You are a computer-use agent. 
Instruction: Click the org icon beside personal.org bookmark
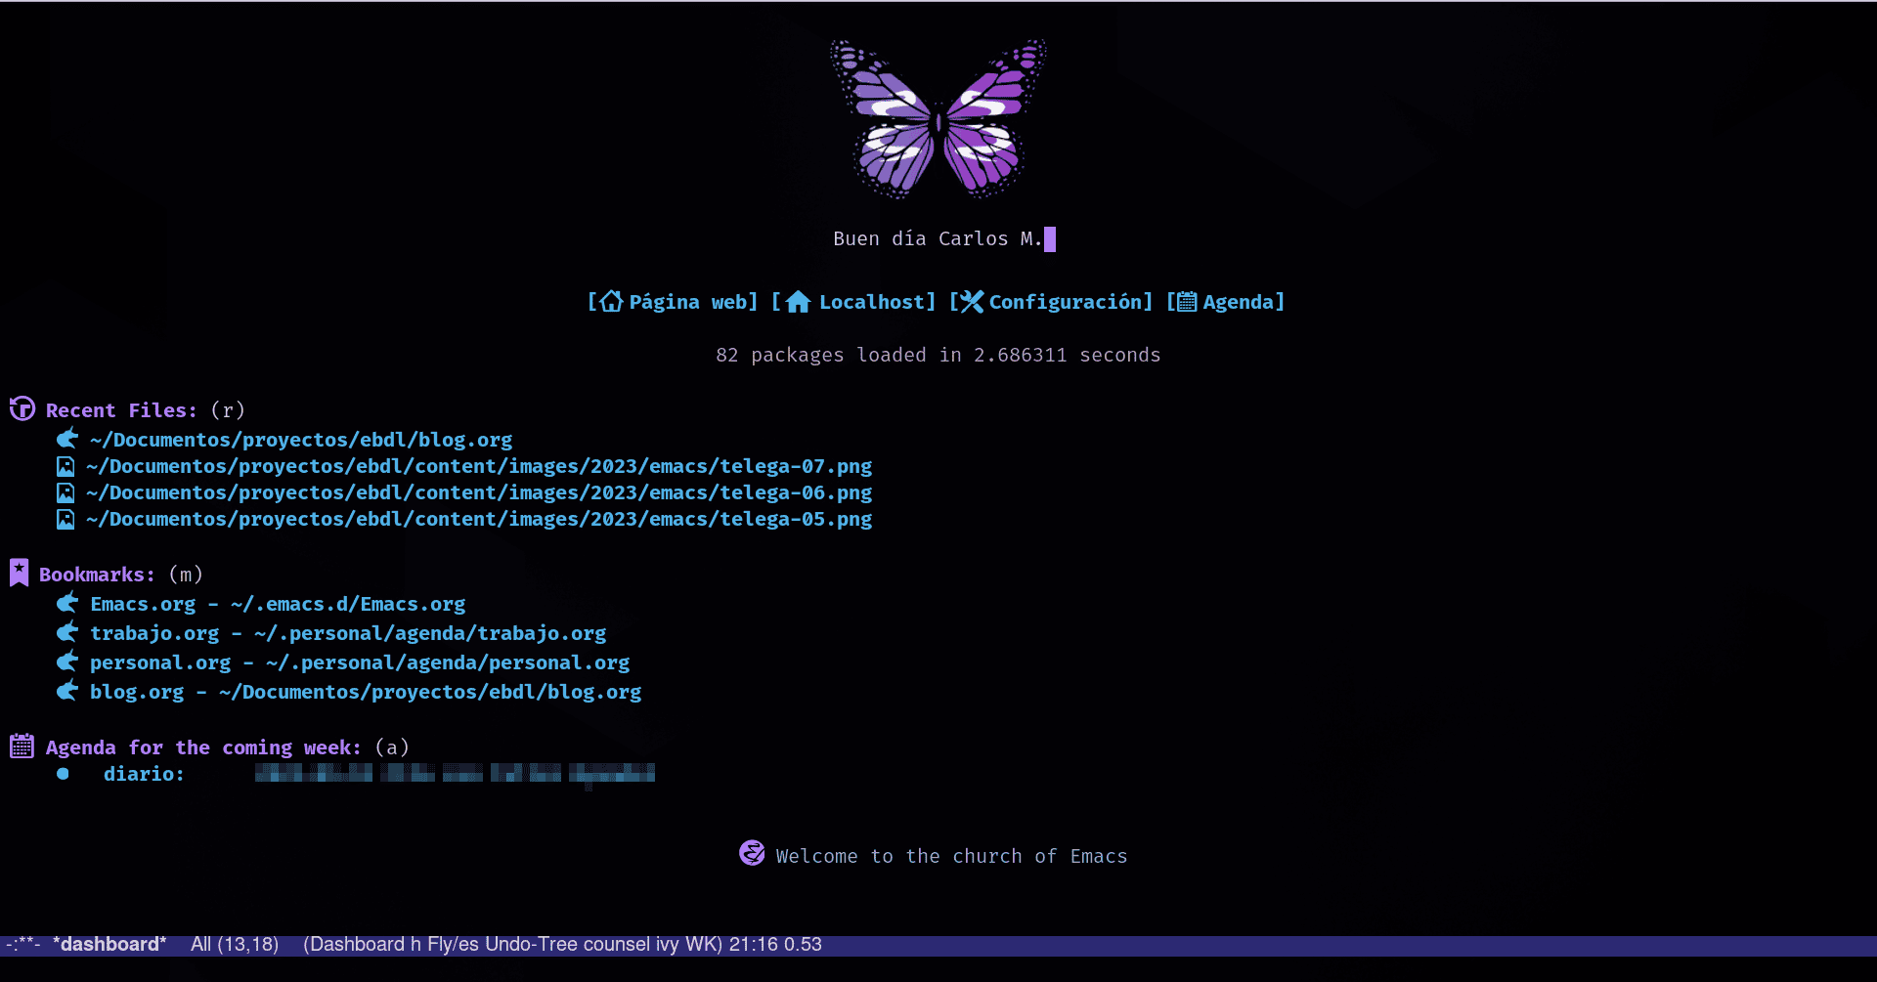[x=67, y=661]
